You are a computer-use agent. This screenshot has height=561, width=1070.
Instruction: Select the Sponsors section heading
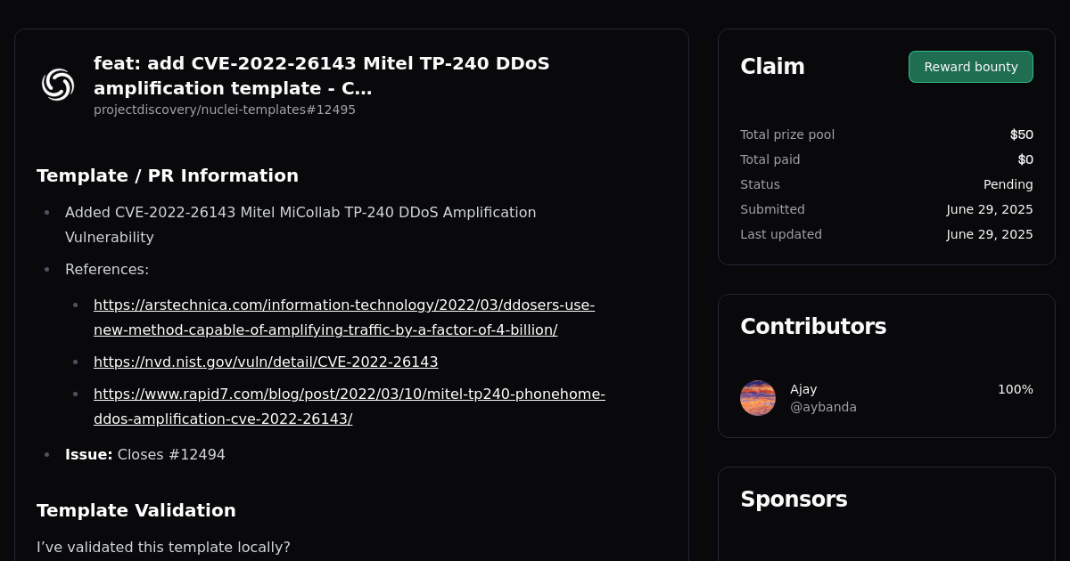coord(794,500)
